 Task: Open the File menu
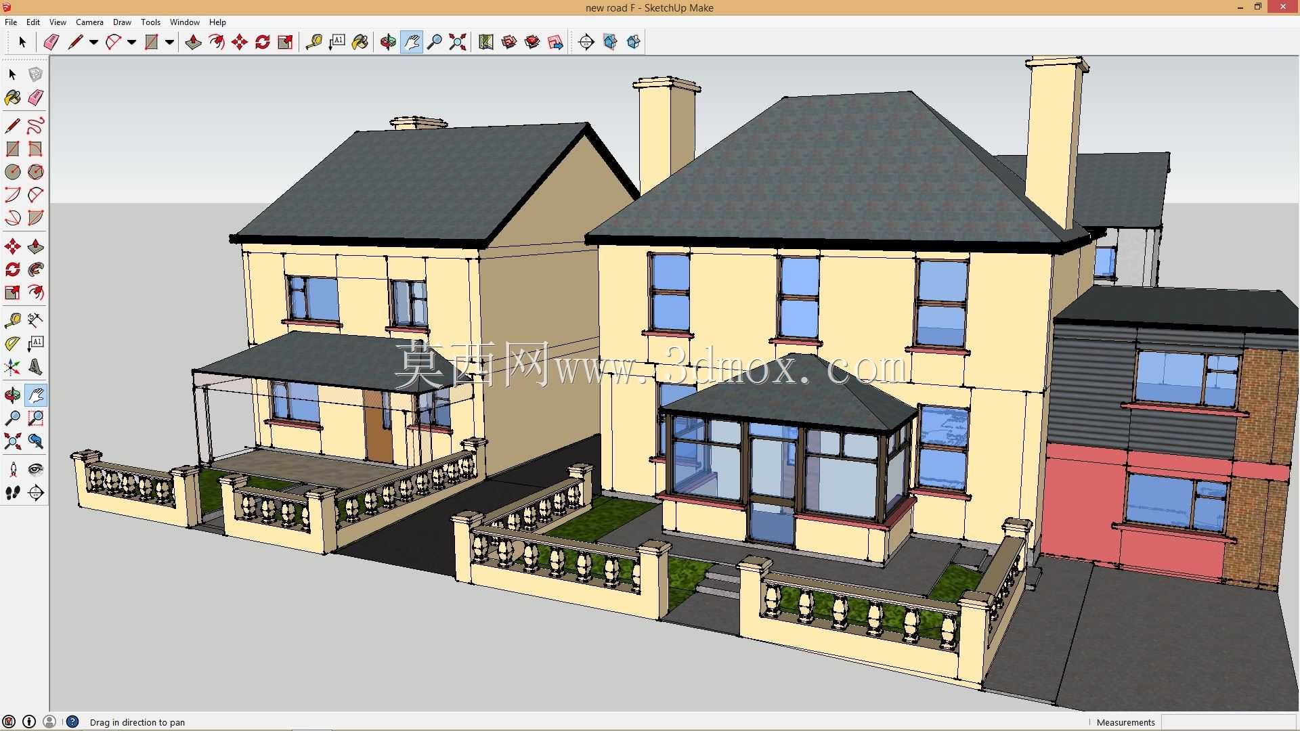[x=11, y=22]
